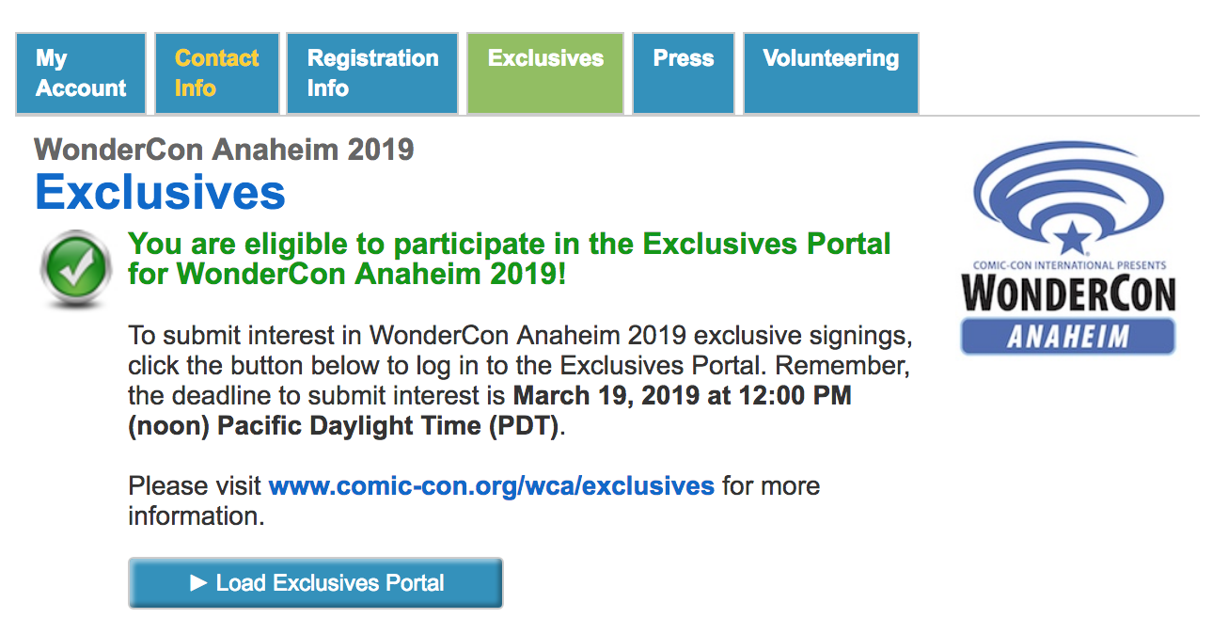Click the swirling blue eye emblem of the logo
The height and width of the screenshot is (634, 1228).
(1069, 197)
